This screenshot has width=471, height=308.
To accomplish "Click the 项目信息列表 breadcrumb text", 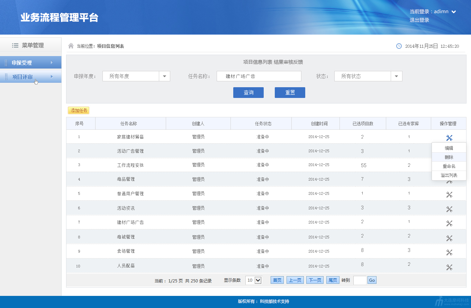I will click(110, 46).
